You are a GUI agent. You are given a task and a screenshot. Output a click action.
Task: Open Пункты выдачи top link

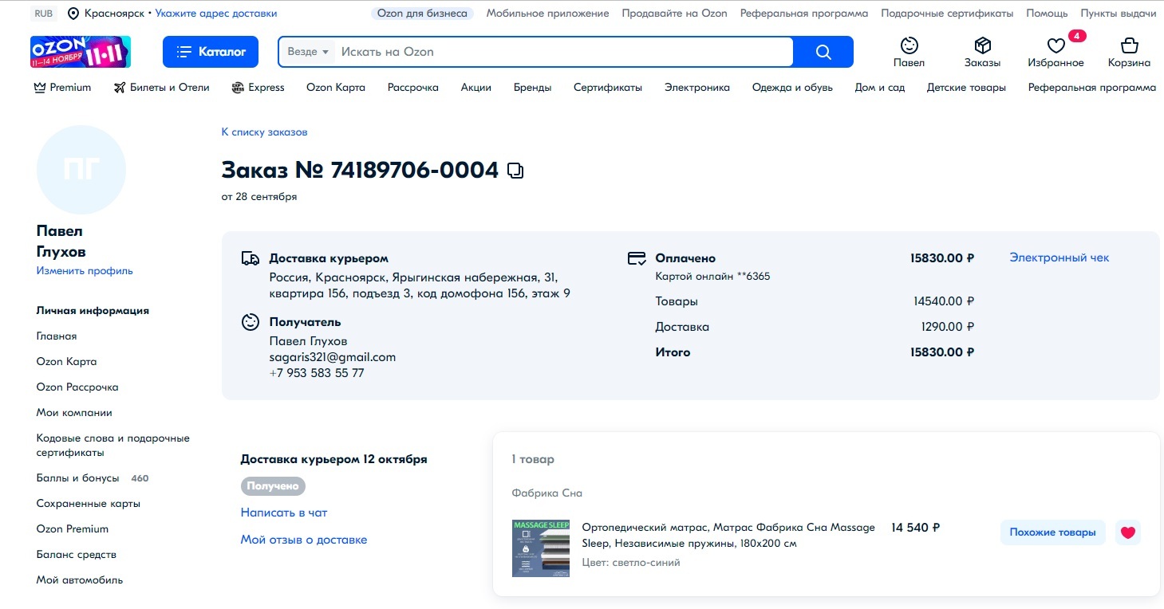[1118, 14]
